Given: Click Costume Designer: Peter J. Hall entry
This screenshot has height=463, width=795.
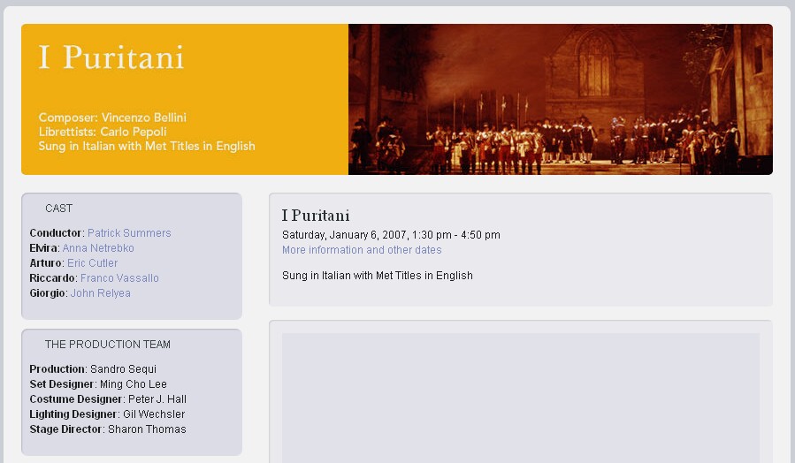Looking at the screenshot, I should pos(108,399).
